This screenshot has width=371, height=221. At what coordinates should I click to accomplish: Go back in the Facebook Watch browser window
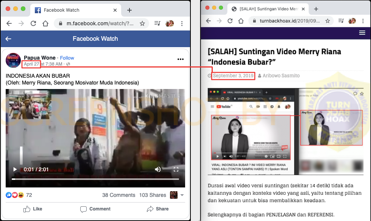[9, 23]
